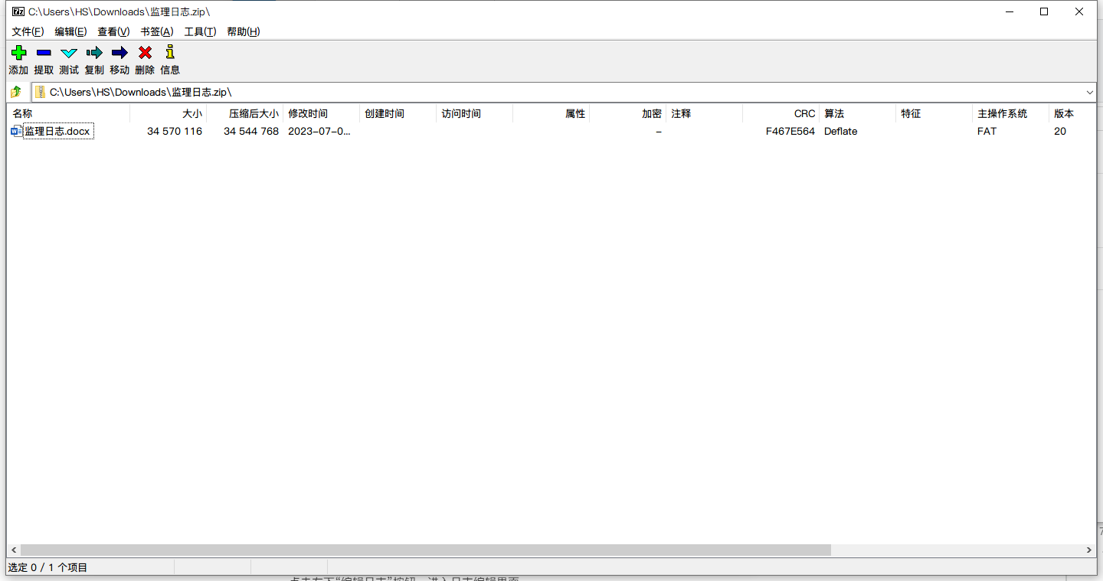Sort by 特征 column header
The image size is (1103, 581).
(x=934, y=113)
